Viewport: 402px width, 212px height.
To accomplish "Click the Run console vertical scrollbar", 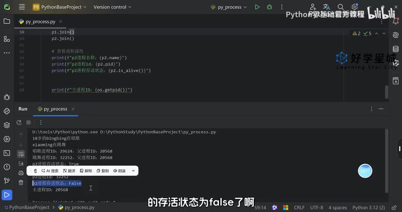I will [386, 161].
